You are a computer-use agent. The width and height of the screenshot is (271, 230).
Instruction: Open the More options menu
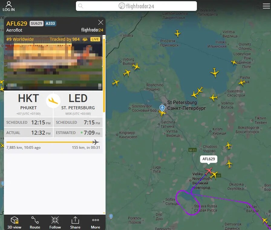[x=95, y=222]
